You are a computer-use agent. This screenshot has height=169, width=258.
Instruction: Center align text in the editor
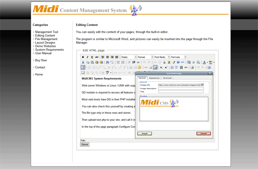tap(107, 57)
